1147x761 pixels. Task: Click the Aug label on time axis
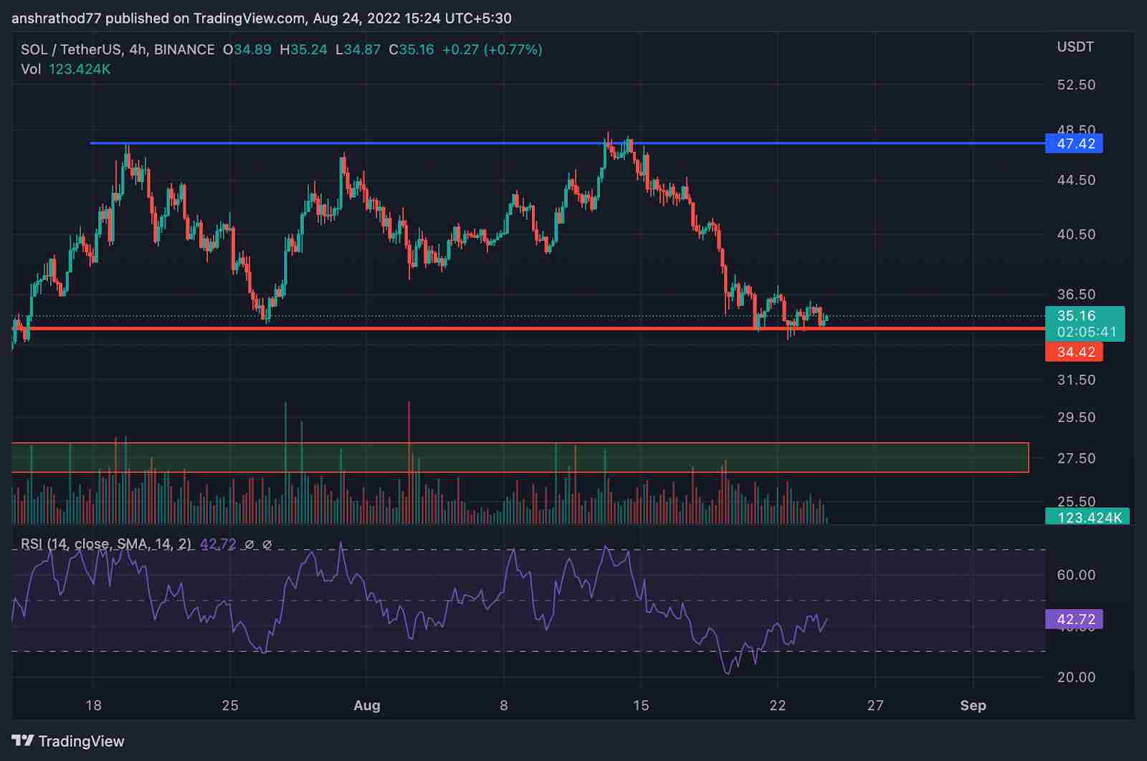(367, 705)
